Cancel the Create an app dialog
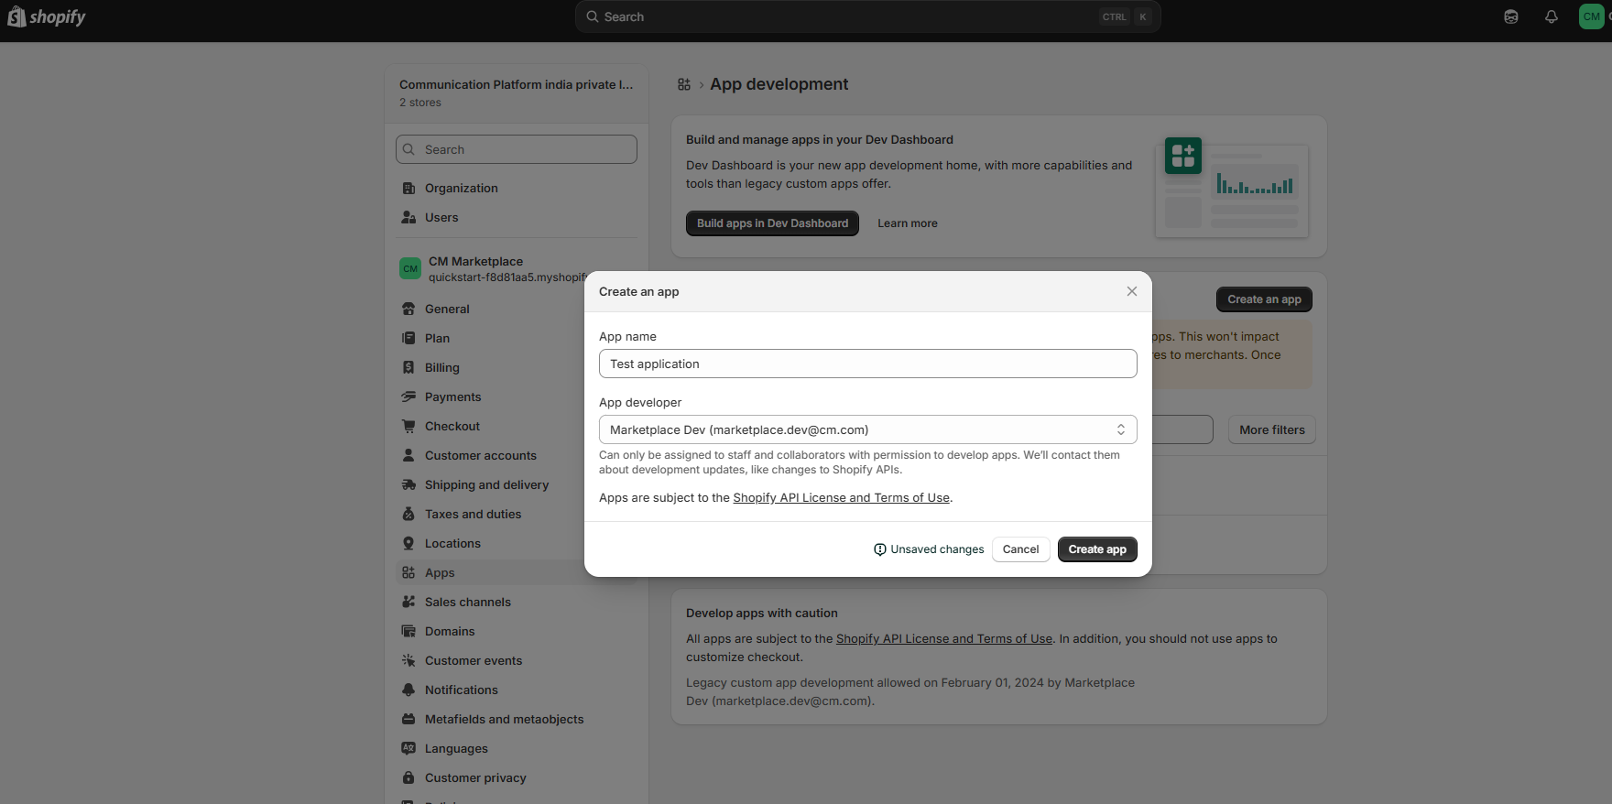 [1020, 549]
